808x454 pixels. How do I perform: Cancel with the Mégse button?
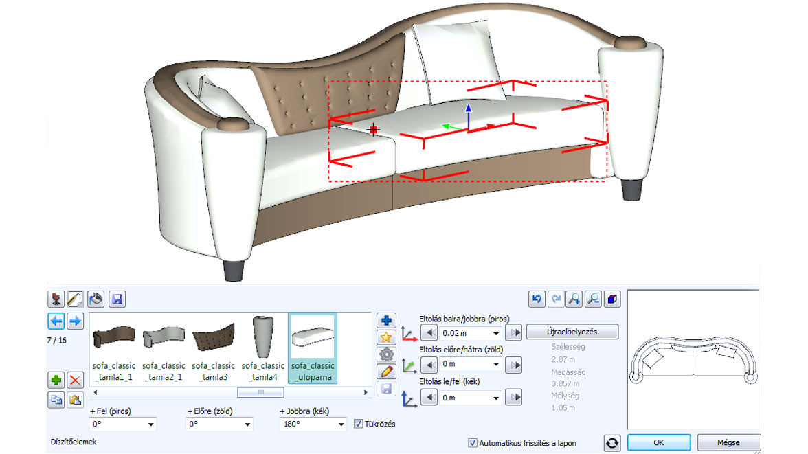728,442
